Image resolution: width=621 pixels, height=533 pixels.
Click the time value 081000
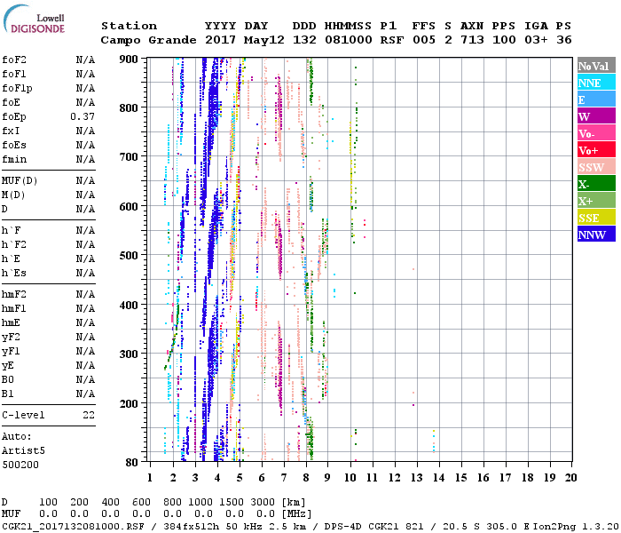coord(348,40)
